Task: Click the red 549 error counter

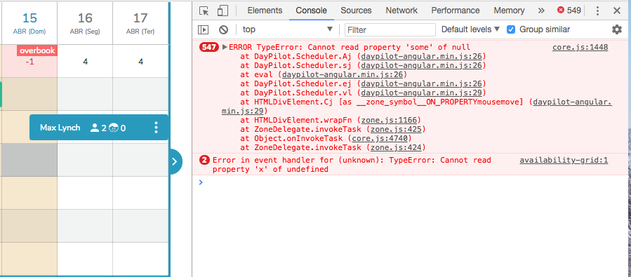Action: point(569,11)
